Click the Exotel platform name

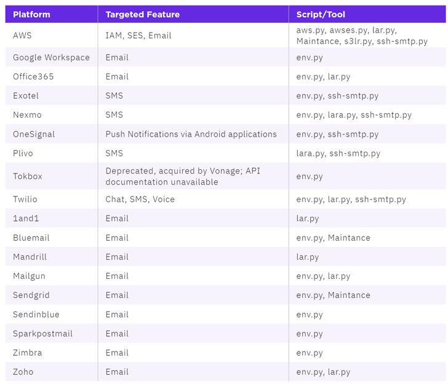point(26,95)
